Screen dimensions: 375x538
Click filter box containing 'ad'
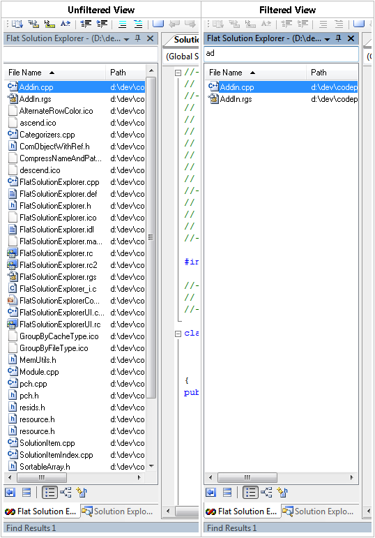(282, 54)
